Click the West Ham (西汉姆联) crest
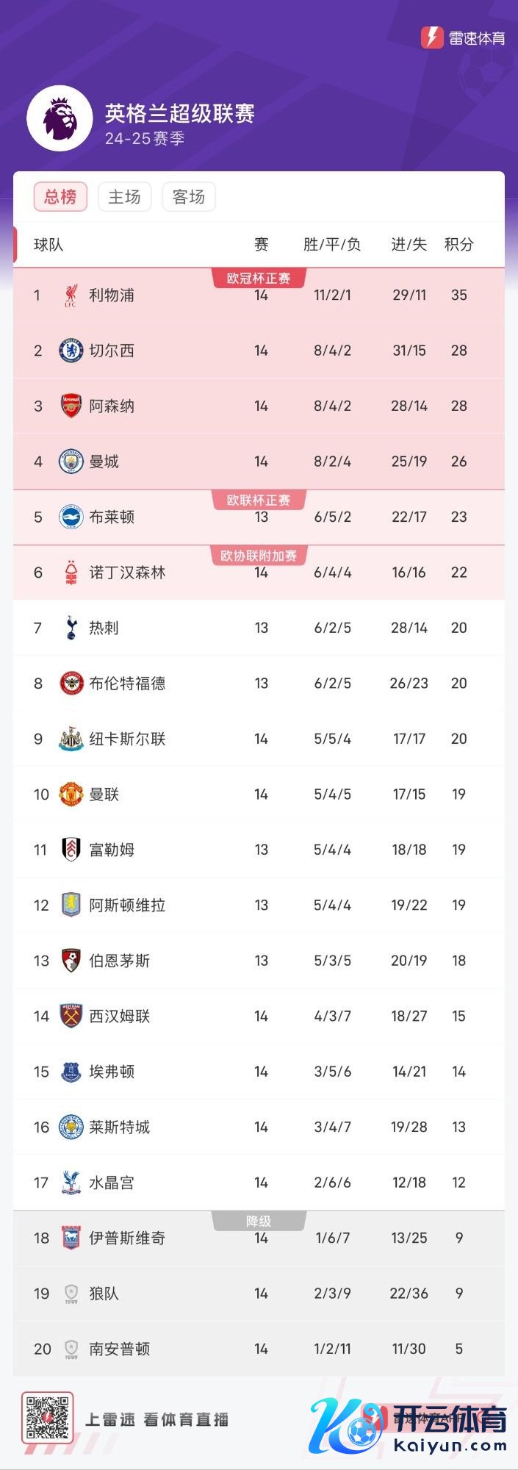The image size is (518, 1470). pos(71,1016)
